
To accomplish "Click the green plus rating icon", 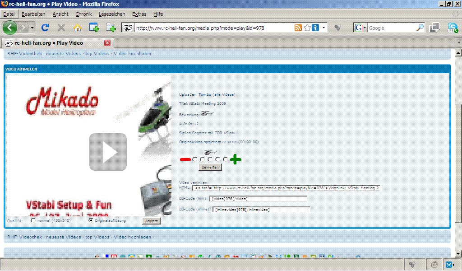I will (236, 159).
